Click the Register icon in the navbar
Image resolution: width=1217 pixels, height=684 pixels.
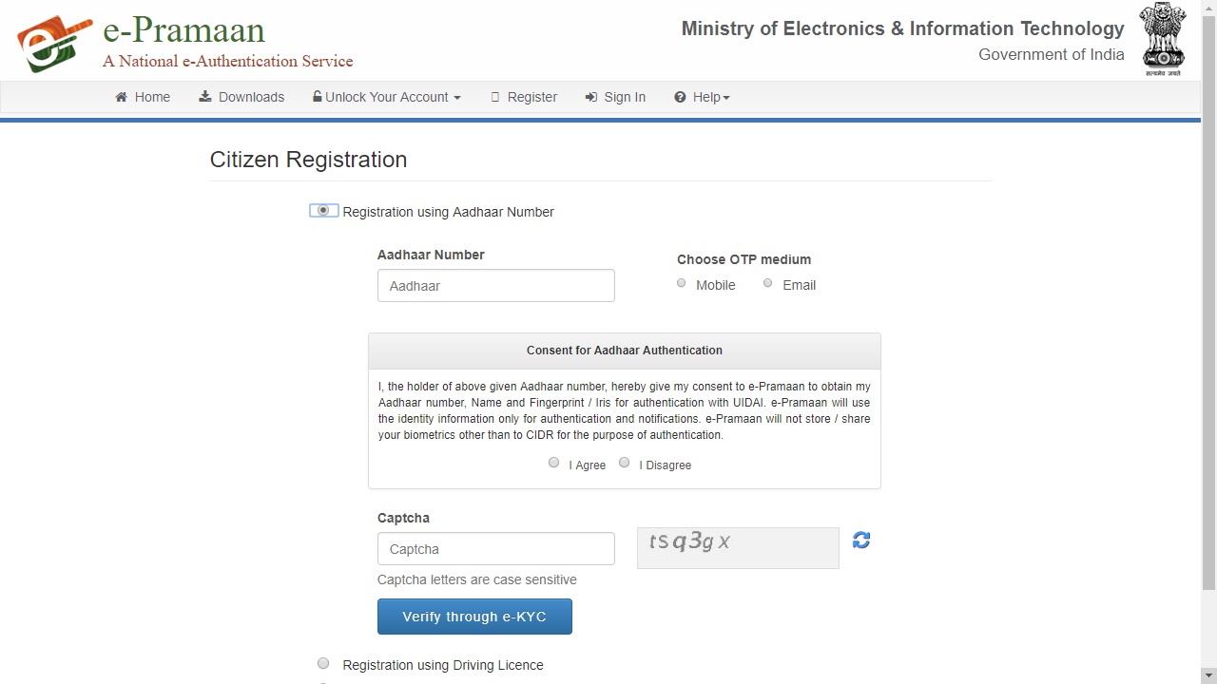point(494,97)
